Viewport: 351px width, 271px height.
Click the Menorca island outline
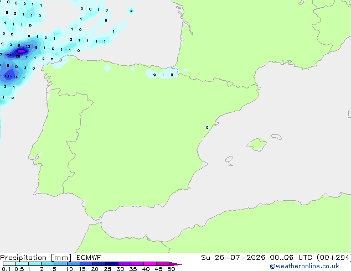(277, 137)
